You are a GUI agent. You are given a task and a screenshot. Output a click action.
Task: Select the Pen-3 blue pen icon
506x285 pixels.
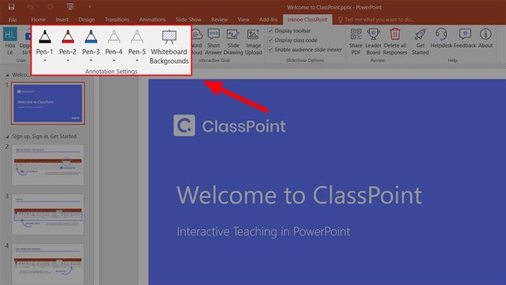click(x=91, y=36)
